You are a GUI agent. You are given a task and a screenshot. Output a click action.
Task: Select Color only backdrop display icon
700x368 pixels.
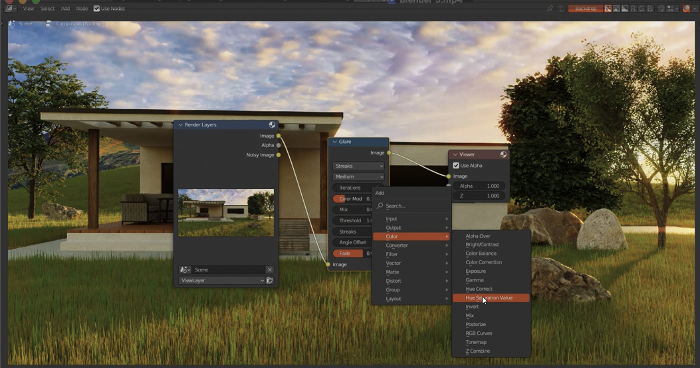pyautogui.click(x=616, y=9)
